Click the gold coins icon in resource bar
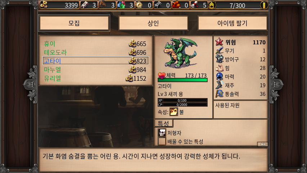Viewport: 307px width, 173px height. click(44, 5)
